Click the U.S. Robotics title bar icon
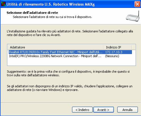The height and width of the screenshot is (116, 141). 3,4
